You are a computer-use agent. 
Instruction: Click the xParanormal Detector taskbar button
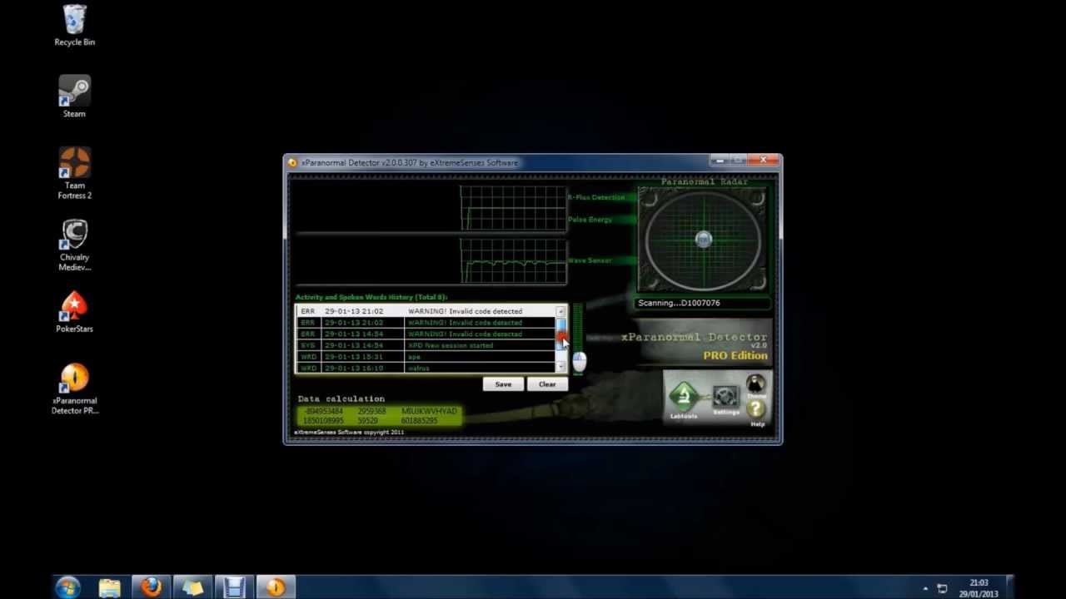point(276,587)
